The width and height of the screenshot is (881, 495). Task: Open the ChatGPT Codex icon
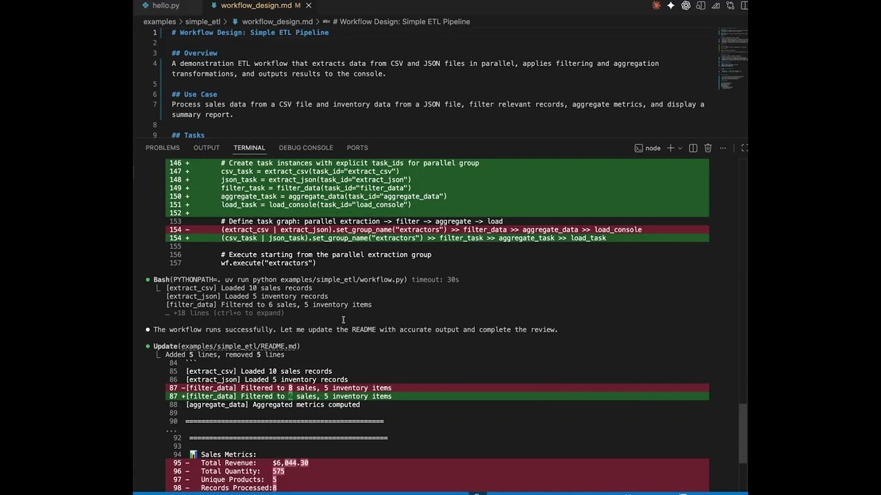[686, 5]
